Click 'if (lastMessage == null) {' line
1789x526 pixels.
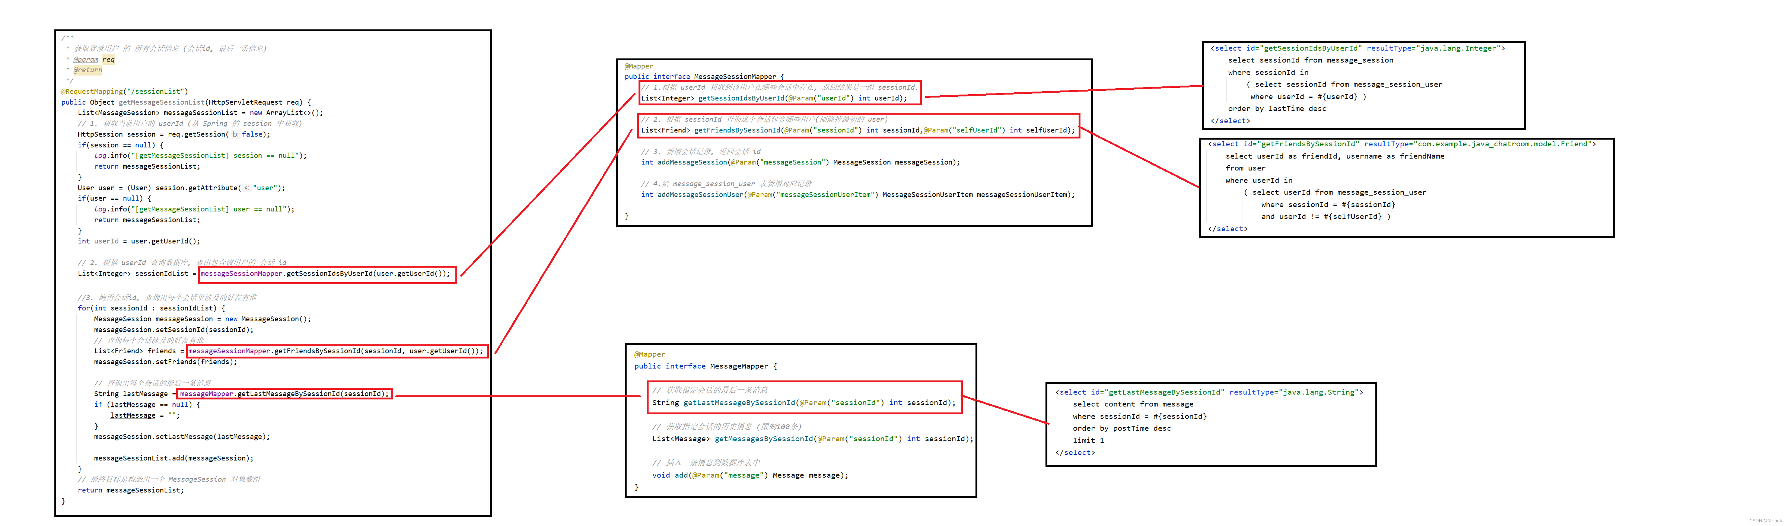pos(147,405)
